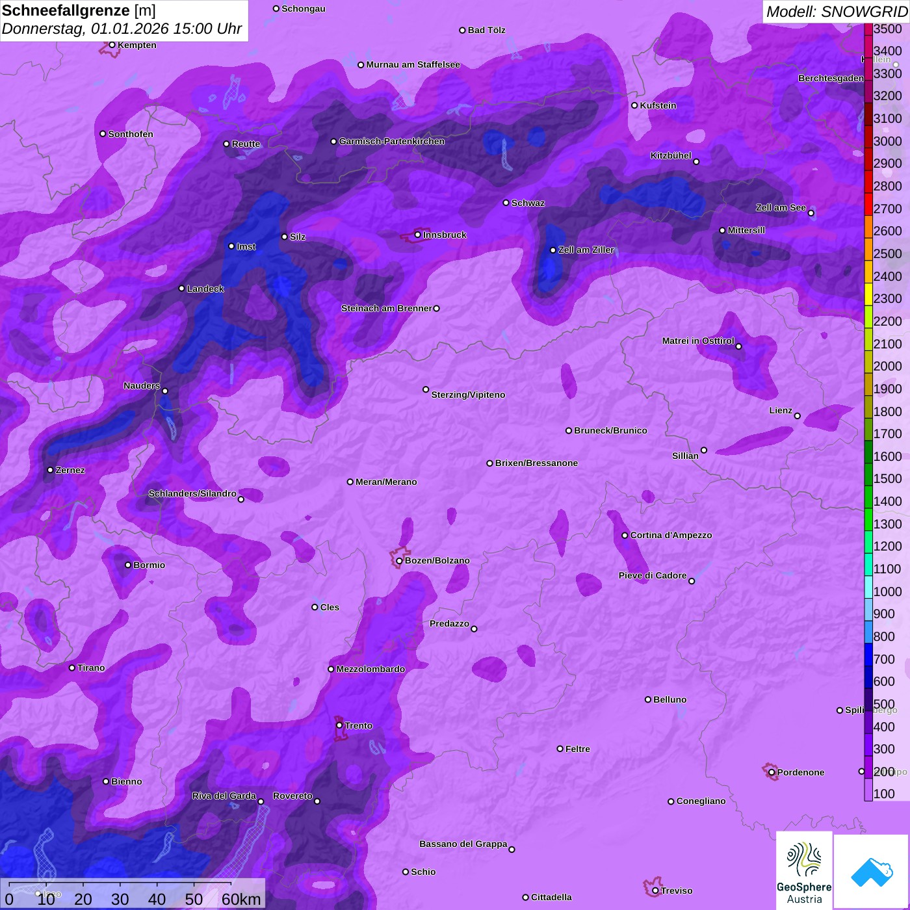This screenshot has width=910, height=910.
Task: Click the Sterzing/Vipiteno label
Action: pos(469,395)
